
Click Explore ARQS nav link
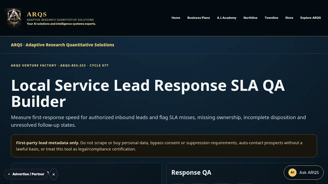311,18
